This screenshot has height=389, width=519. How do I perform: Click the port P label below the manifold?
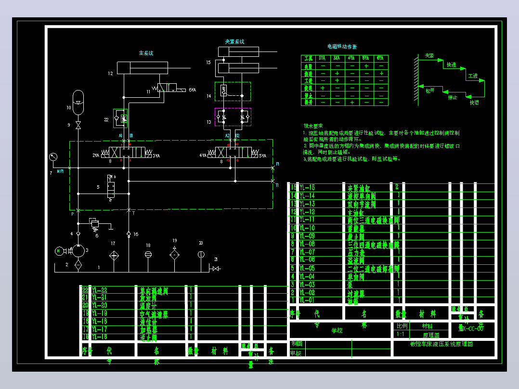click(73, 214)
